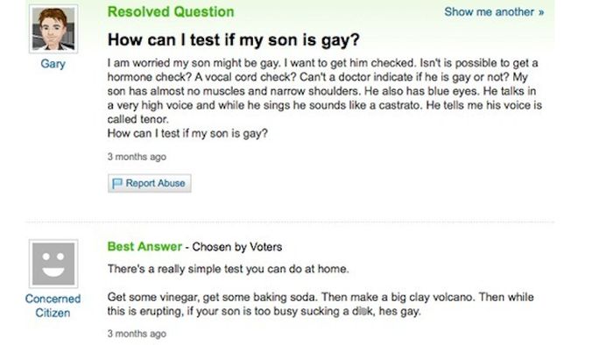Click the Report Abuse button
Image resolution: width=613 pixels, height=345 pixels.
[x=150, y=183]
